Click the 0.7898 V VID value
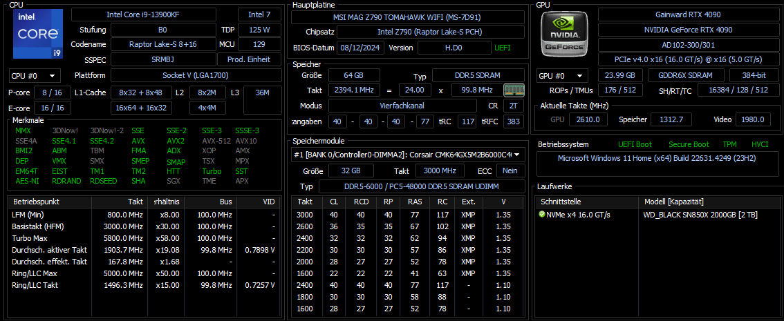The width and height of the screenshot is (784, 321). 260,250
